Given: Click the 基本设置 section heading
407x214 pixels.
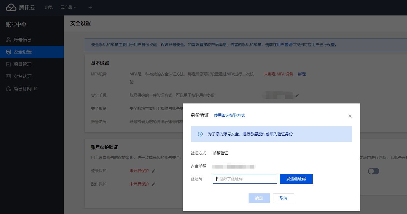Looking at the screenshot, I should [100, 63].
